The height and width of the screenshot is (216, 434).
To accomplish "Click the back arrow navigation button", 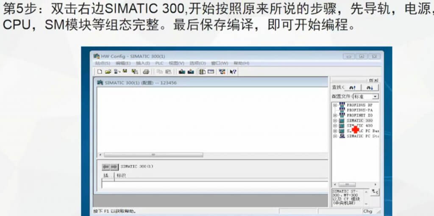I will click(x=106, y=167).
